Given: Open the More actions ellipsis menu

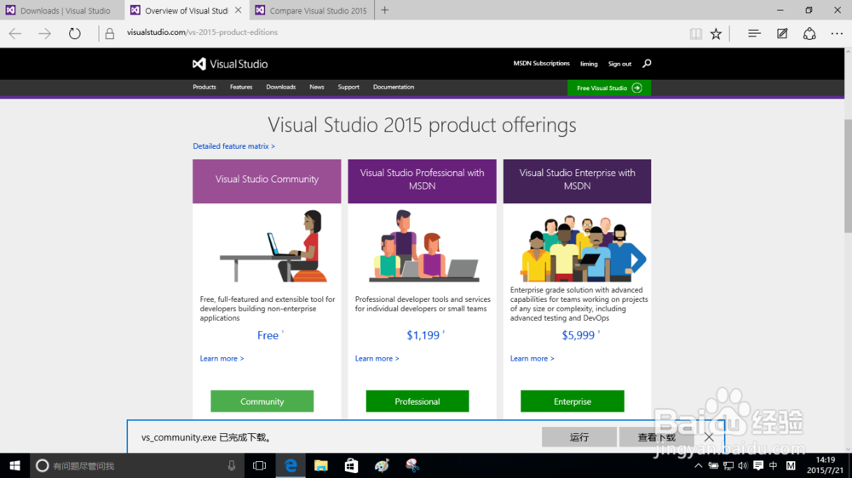Looking at the screenshot, I should (x=837, y=34).
